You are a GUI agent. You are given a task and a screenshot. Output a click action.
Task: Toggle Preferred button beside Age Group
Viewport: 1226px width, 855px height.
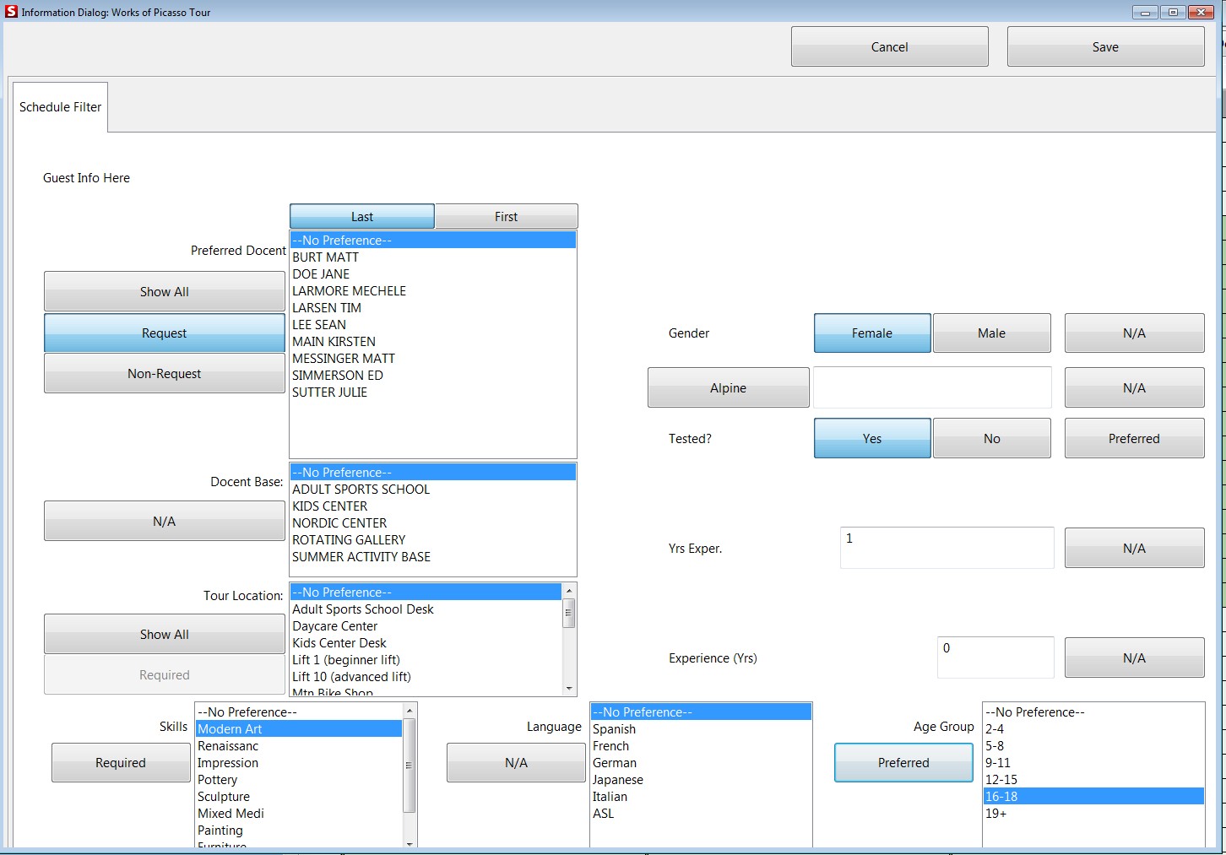(903, 763)
